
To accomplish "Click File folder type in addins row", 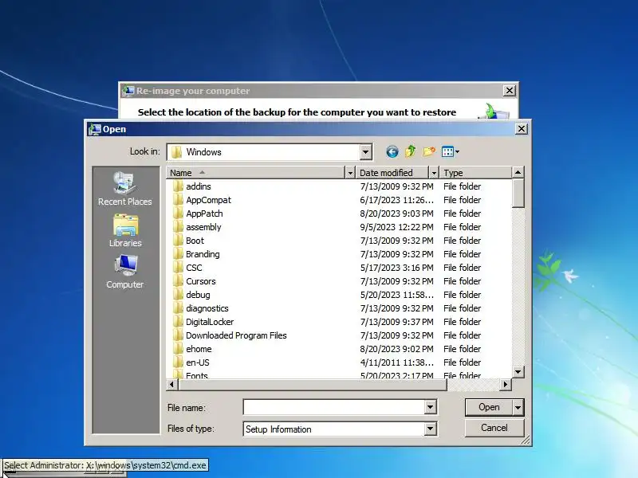I will point(463,186).
